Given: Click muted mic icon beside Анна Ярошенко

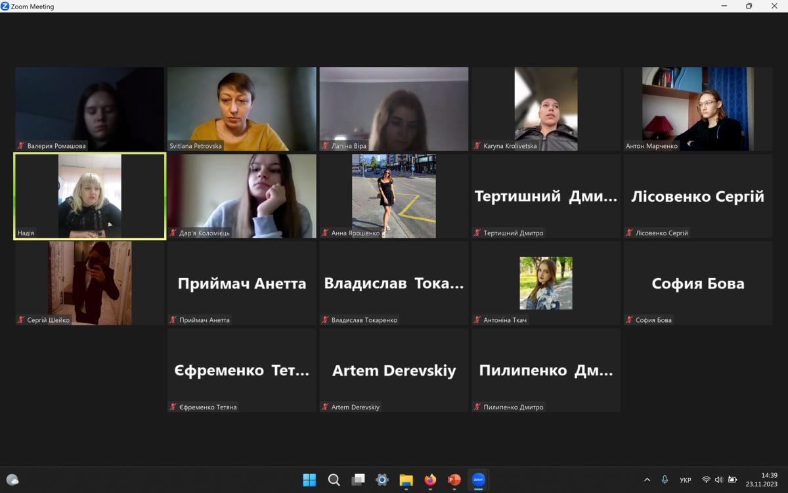Looking at the screenshot, I should [x=325, y=233].
